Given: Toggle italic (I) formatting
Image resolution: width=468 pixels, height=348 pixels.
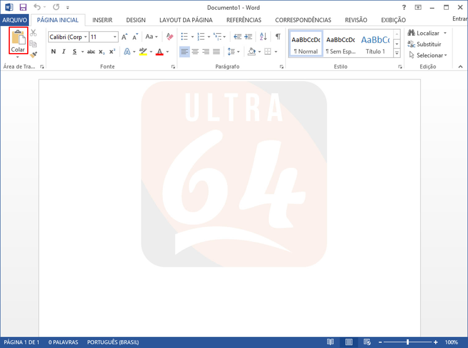Looking at the screenshot, I should [x=64, y=52].
